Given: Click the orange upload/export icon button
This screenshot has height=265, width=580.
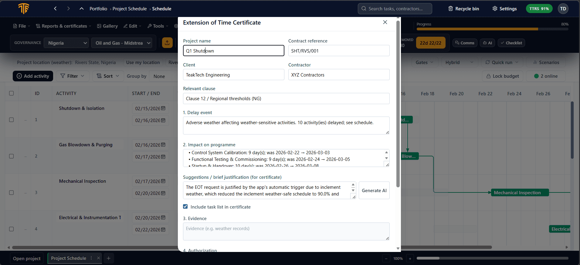Looking at the screenshot, I should pyautogui.click(x=167, y=43).
